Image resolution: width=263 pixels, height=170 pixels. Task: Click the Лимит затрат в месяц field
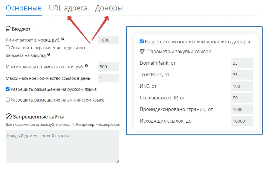tap(109, 40)
